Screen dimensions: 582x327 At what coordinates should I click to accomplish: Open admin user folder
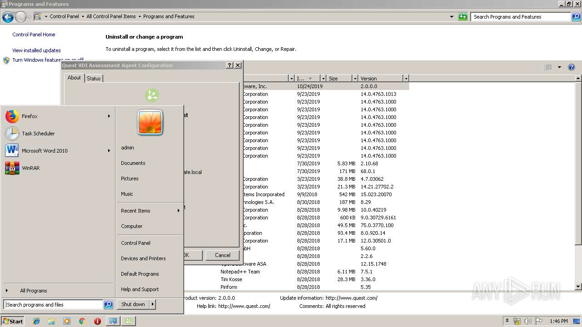pos(128,148)
